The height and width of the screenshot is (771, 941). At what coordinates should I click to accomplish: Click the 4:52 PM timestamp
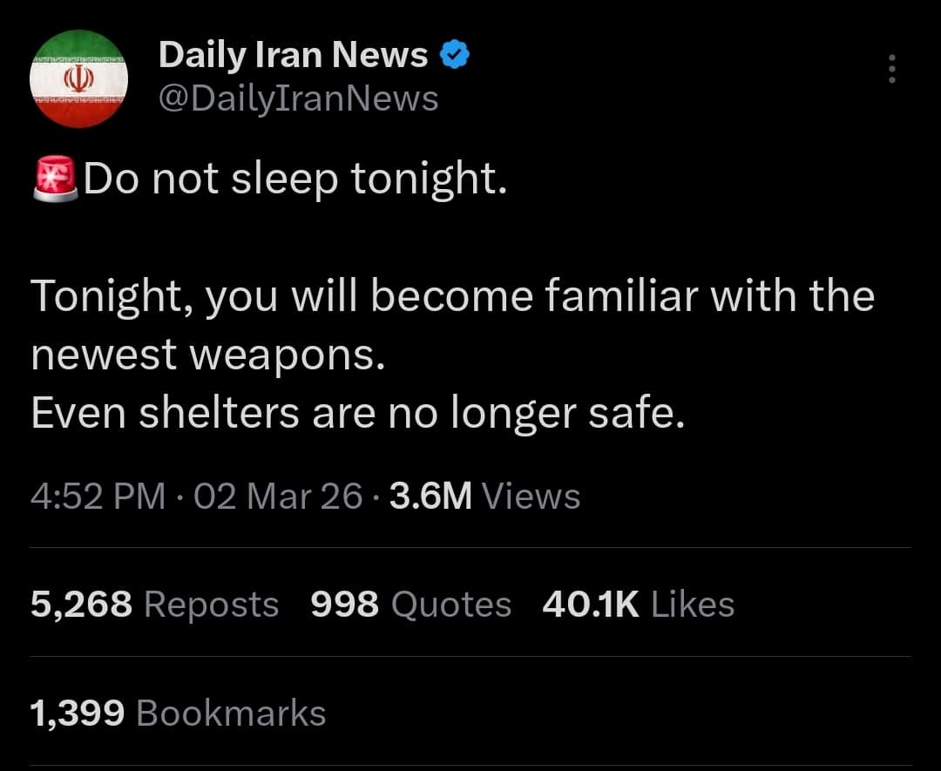point(98,497)
